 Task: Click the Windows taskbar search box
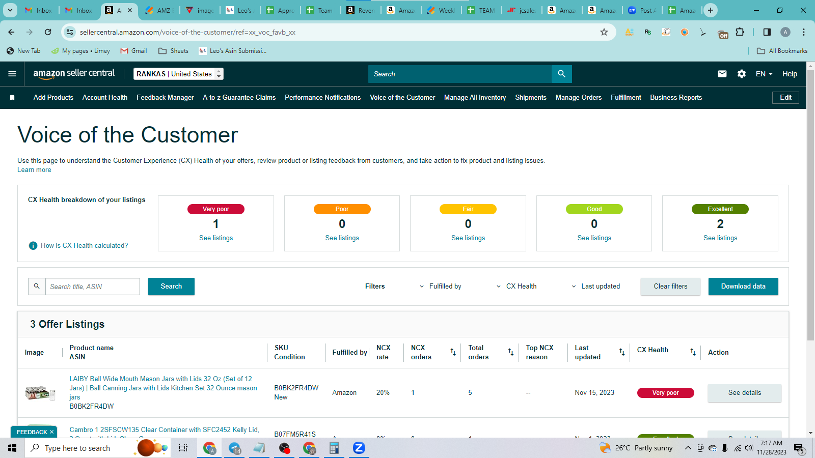(98, 448)
